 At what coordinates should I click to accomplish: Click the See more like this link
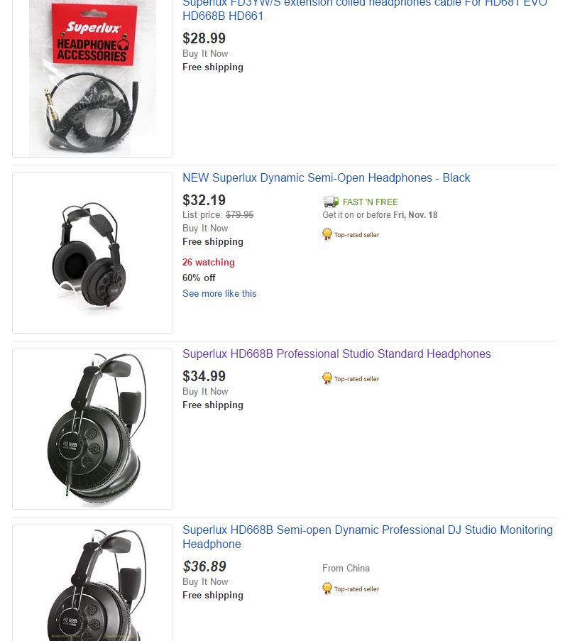(219, 293)
